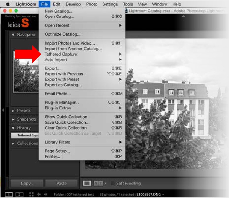Open Export with Preset submenu
The width and height of the screenshot is (229, 198).
(82, 79)
